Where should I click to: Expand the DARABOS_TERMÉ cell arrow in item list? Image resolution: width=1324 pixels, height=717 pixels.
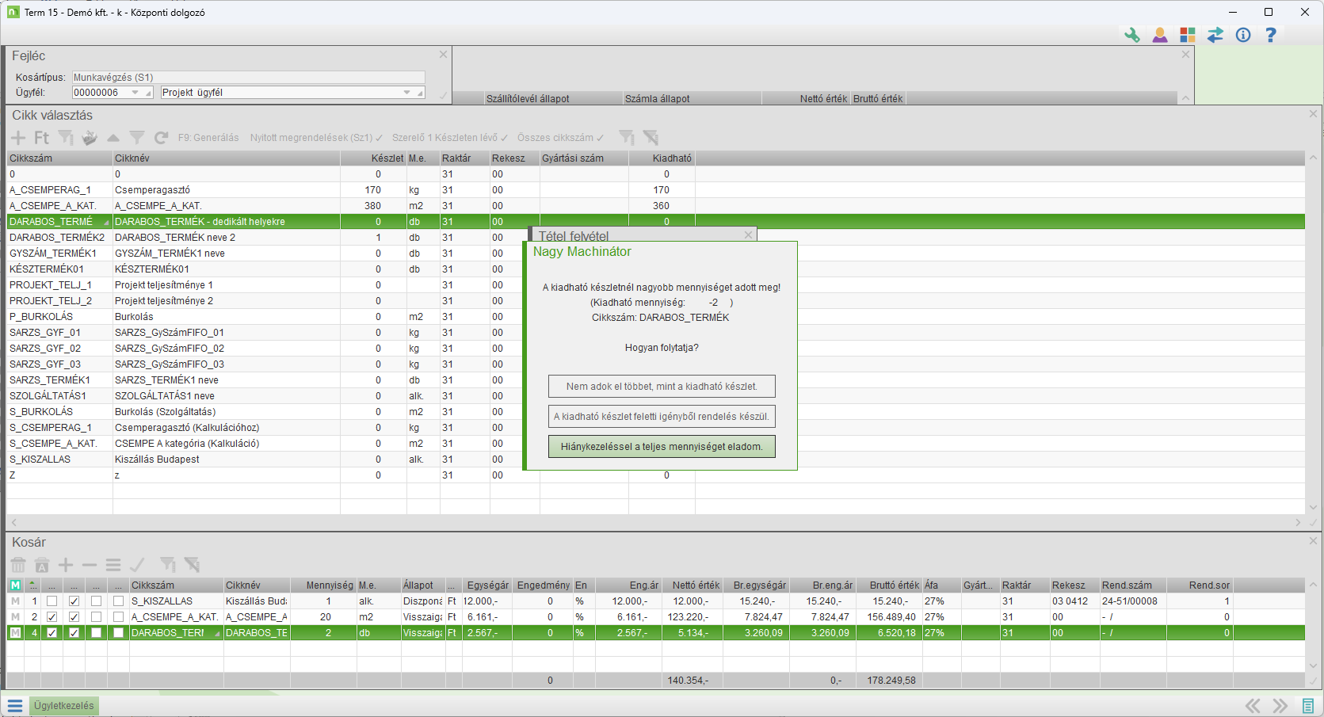coord(106,223)
